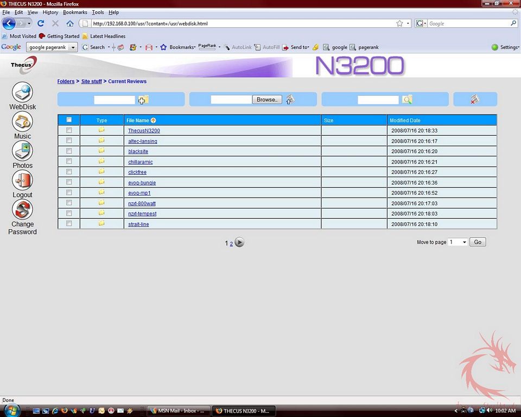
Task: Click the file search input field
Action: 378,100
